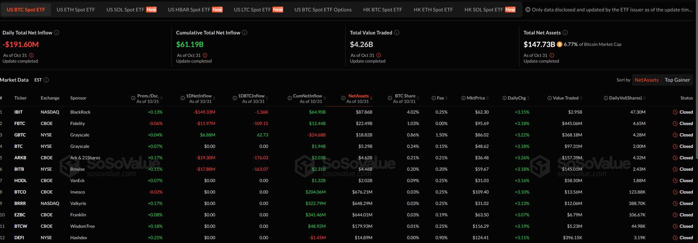698x243 pixels.
Task: Click info icon next to Cumulative Total Net Inflow
Action: tap(245, 33)
